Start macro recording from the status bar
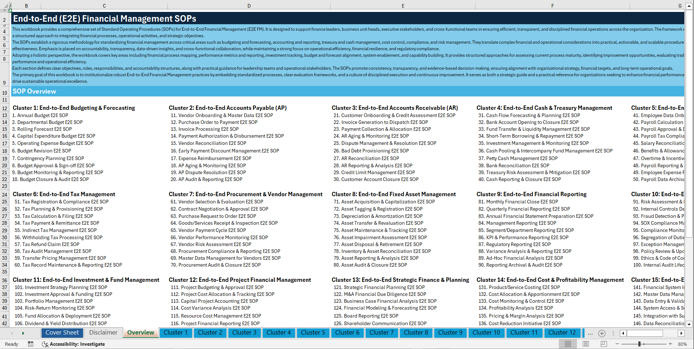This screenshot has width=694, height=349. (31, 344)
